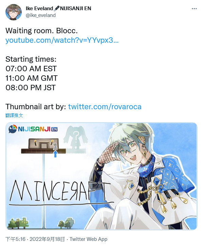This screenshot has width=203, height=248.
Task: Open the Minecraft stream thumbnail image
Action: click(x=101, y=176)
